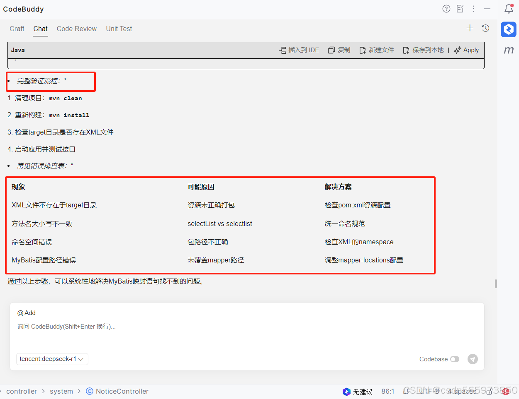
Task: Click system breadcrumb item
Action: pyautogui.click(x=61, y=391)
